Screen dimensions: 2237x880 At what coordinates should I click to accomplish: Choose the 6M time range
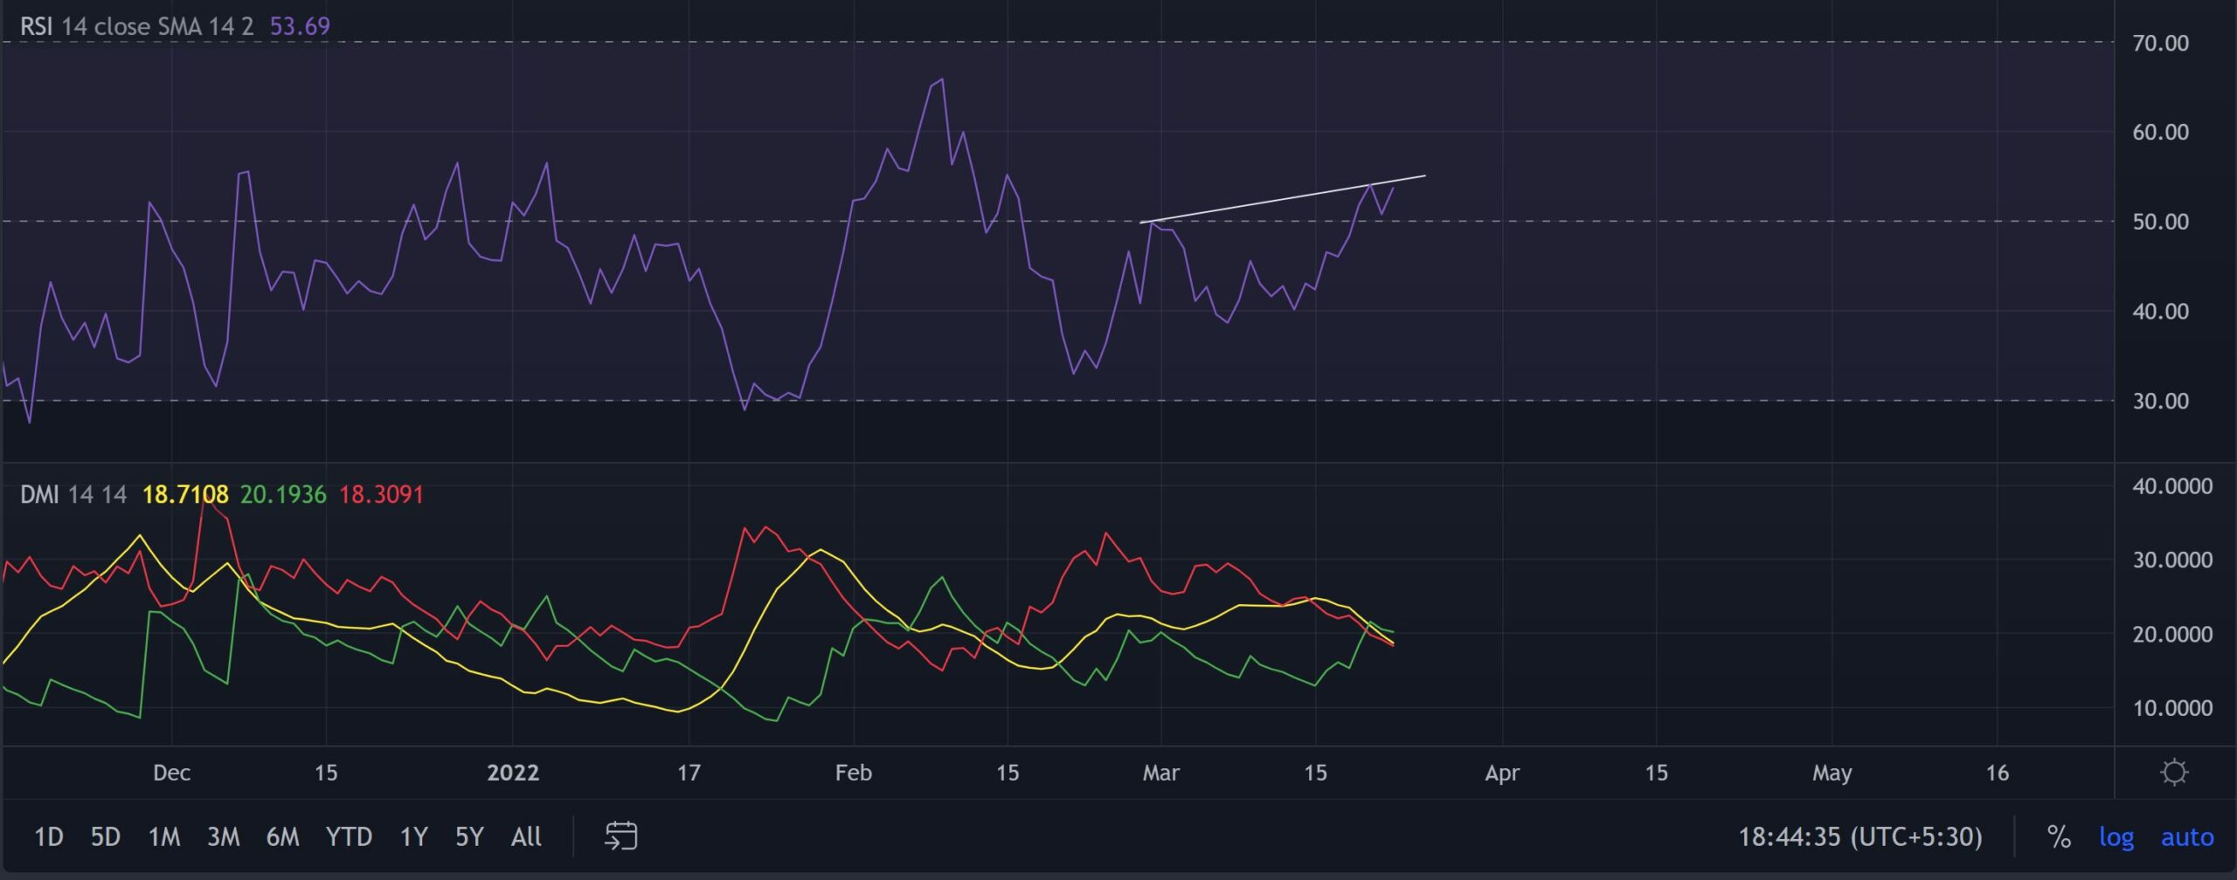[x=283, y=837]
